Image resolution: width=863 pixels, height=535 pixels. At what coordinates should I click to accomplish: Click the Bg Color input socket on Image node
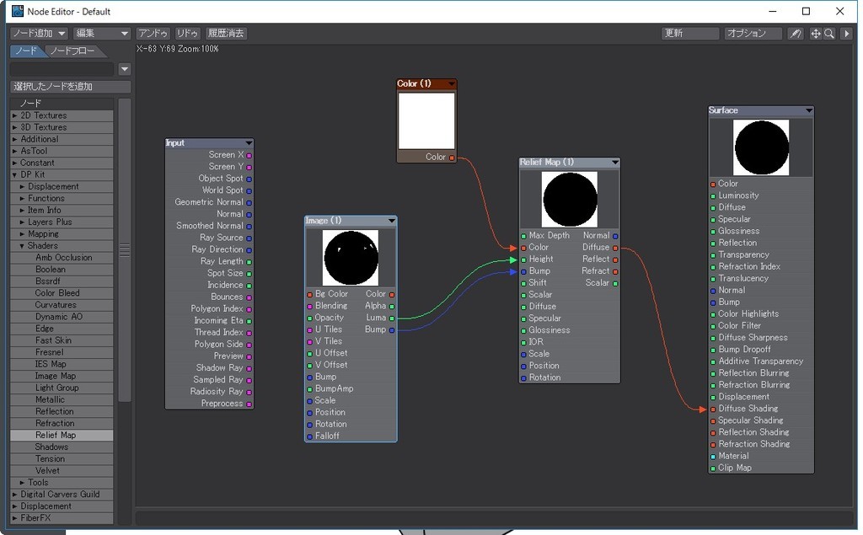(x=309, y=295)
